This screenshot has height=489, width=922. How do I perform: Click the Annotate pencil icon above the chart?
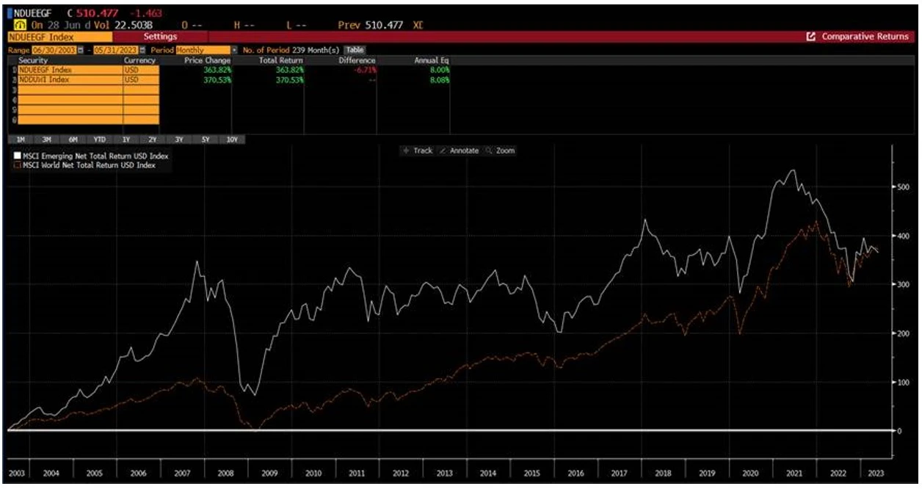pos(442,151)
